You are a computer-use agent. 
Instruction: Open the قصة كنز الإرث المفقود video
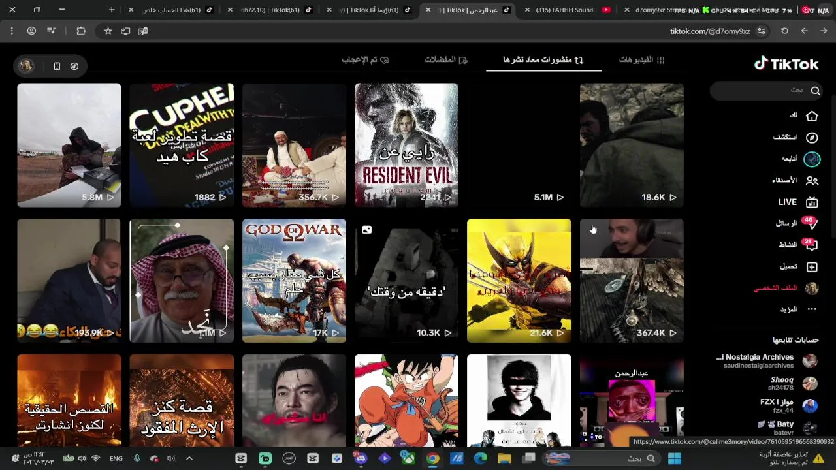point(182,400)
